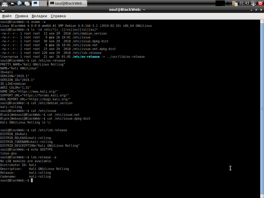This screenshot has height=198, width=264.
Task: Click the Linux BlackWeb 4.9.0-8-amd64 kernel line
Action: coord(76,26)
